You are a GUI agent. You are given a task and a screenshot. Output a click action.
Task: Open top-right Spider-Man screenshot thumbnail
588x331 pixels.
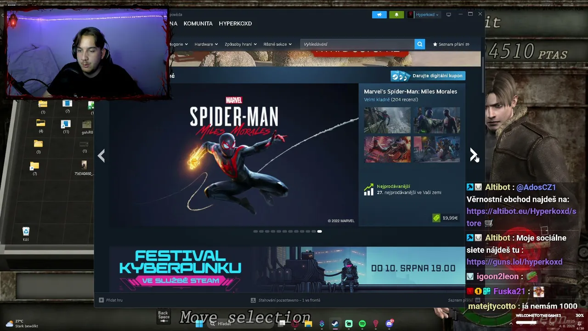(436, 120)
